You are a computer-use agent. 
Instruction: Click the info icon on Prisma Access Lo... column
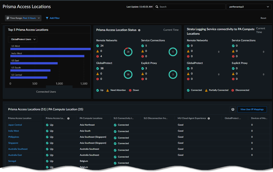click(68, 118)
